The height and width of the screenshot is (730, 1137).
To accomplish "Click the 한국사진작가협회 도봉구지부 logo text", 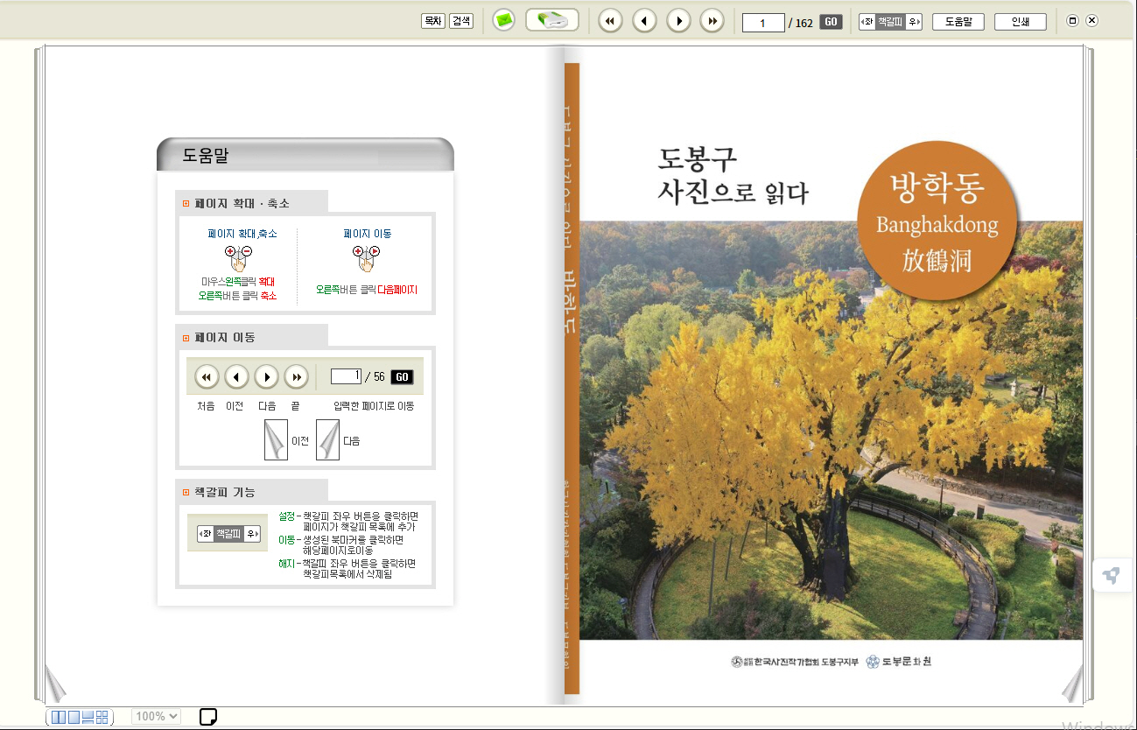I will click(795, 662).
